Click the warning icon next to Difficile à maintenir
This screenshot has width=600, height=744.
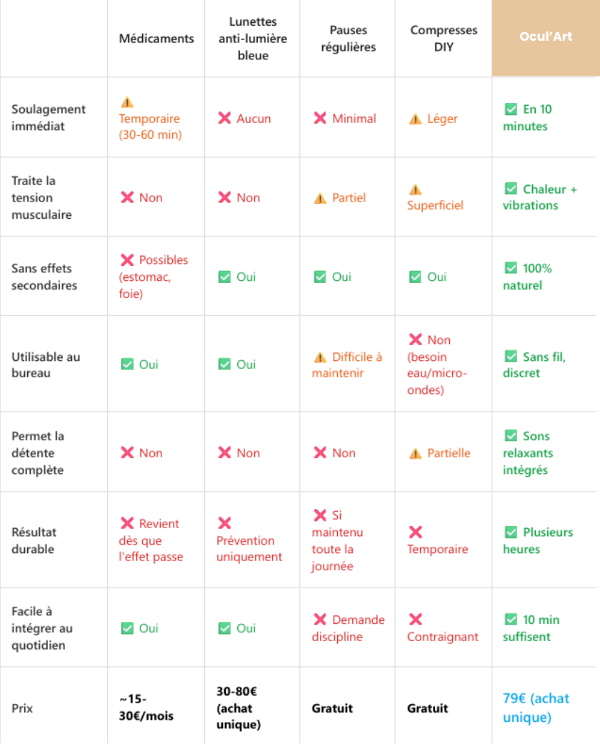pos(320,357)
